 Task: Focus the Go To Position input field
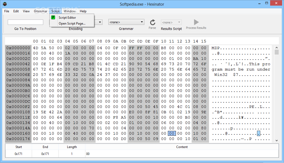(25, 22)
